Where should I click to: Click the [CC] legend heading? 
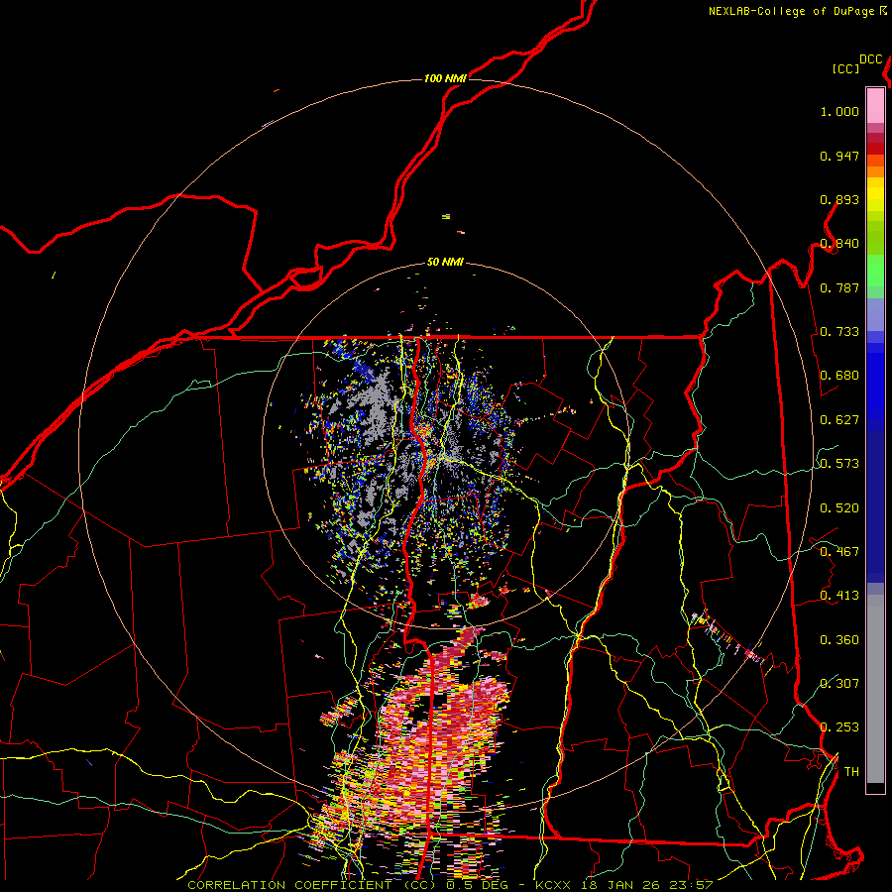tap(846, 68)
